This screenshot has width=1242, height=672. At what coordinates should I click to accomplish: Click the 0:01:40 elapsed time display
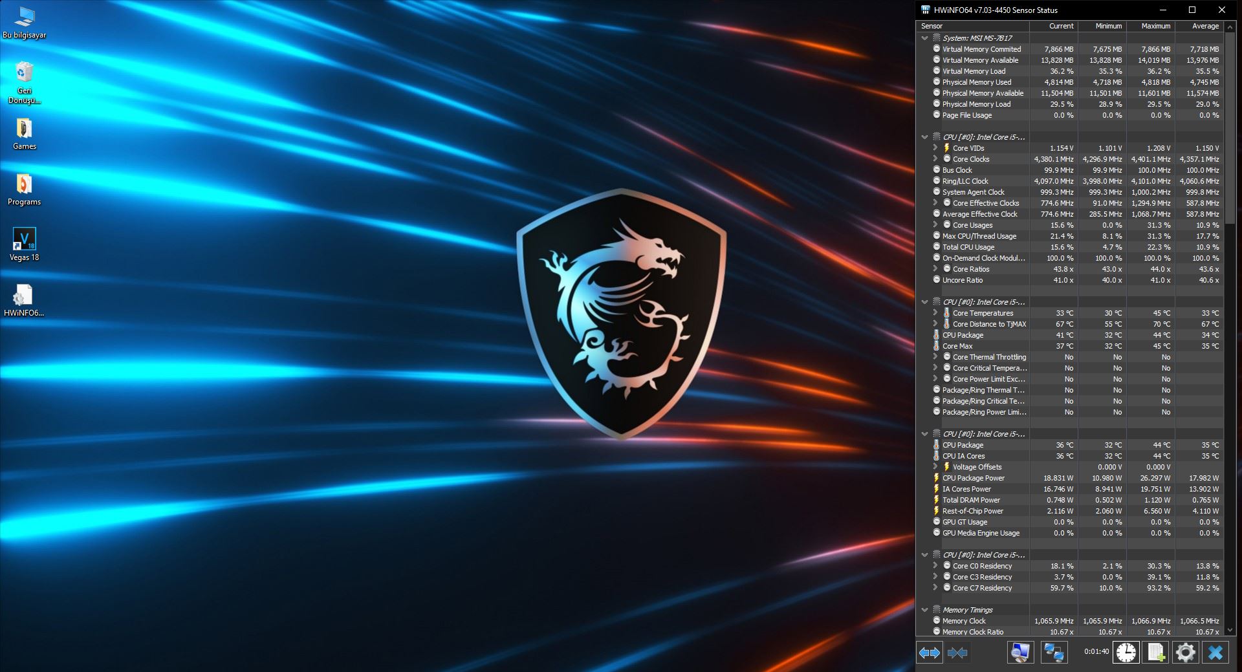point(1096,652)
